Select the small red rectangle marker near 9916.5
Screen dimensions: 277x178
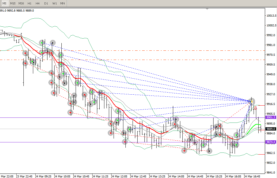(x=255, y=108)
